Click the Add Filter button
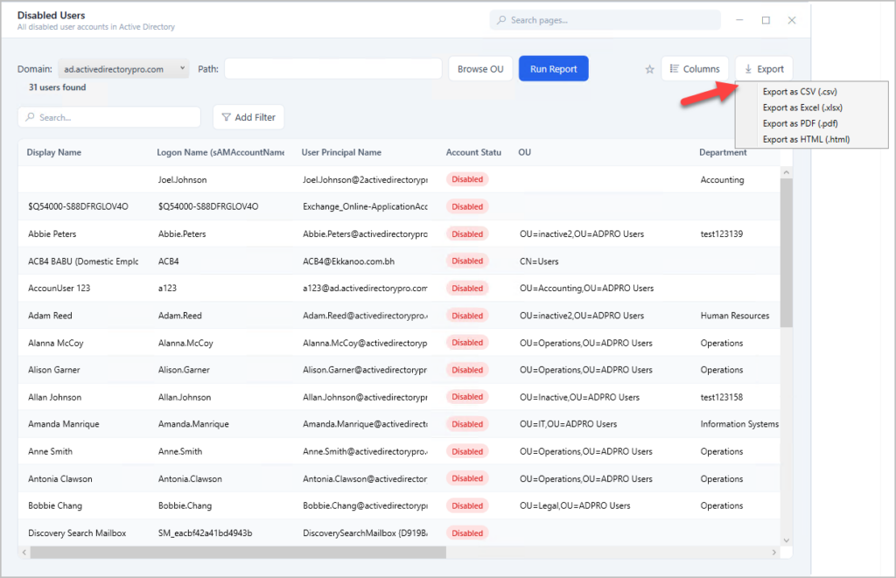Viewport: 896px width, 578px height. coord(248,117)
